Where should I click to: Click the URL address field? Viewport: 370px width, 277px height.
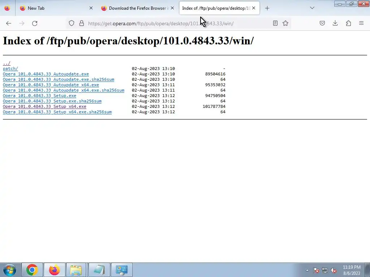[x=178, y=23]
